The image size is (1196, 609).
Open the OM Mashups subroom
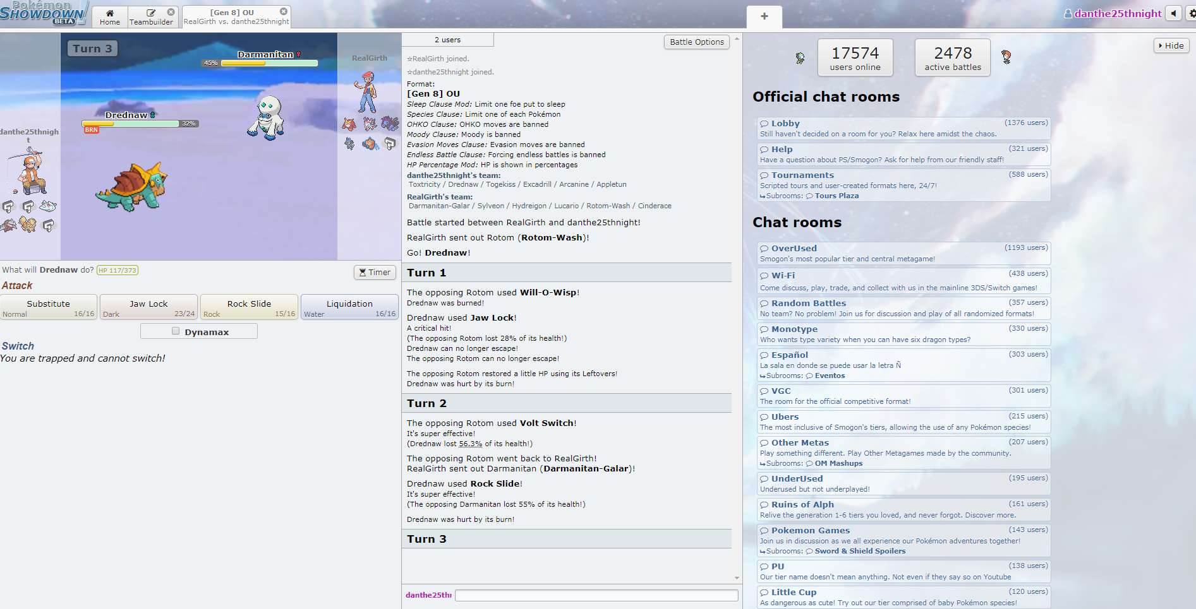[838, 463]
